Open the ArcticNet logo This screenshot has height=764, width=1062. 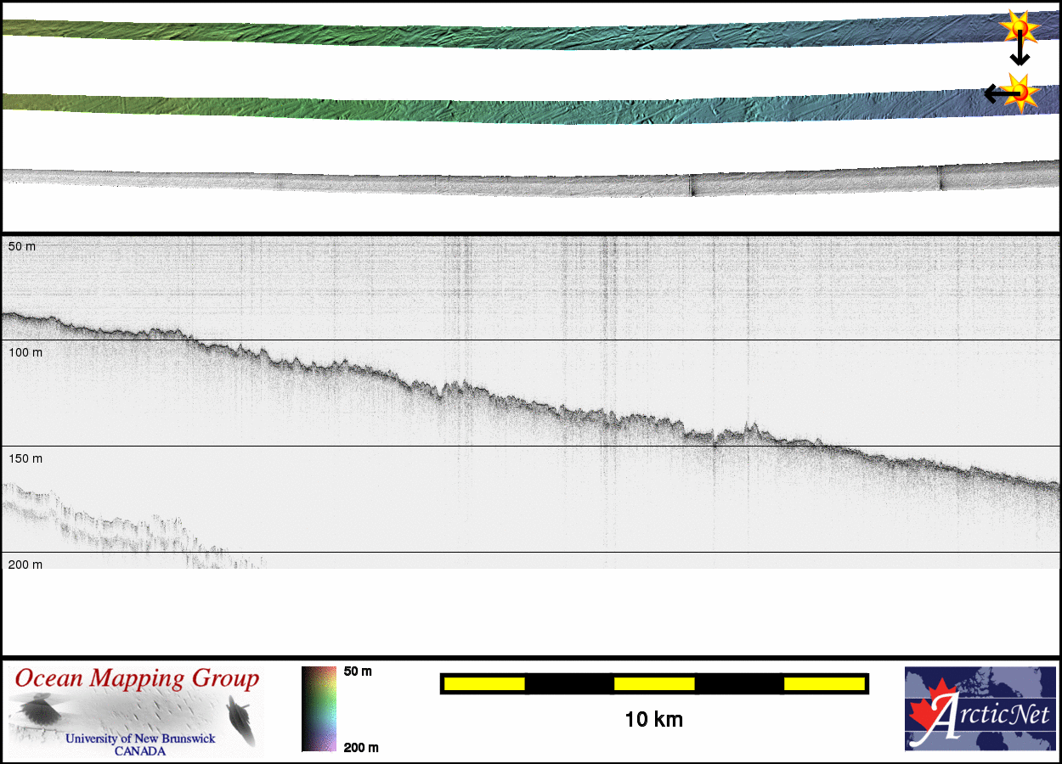click(979, 708)
